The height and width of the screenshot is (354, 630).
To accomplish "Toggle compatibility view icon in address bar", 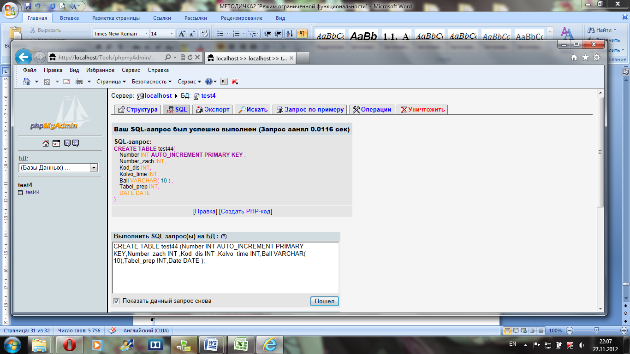I will point(183,58).
